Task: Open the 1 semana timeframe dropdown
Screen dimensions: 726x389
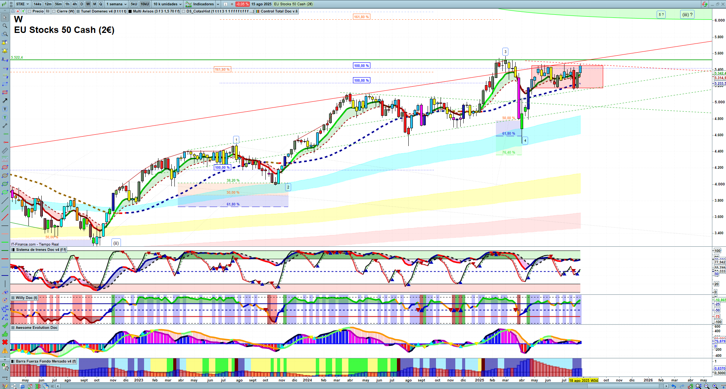Action: coord(116,4)
